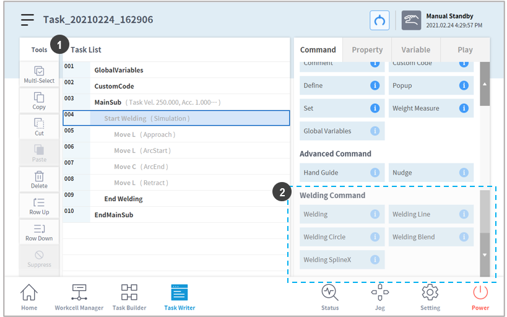Click info icon next to Define

tap(375, 85)
